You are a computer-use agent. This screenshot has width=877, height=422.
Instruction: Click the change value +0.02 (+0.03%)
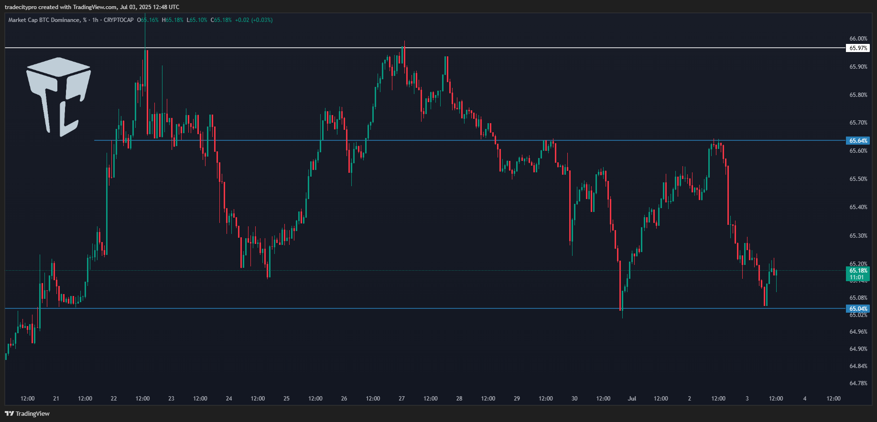[254, 20]
